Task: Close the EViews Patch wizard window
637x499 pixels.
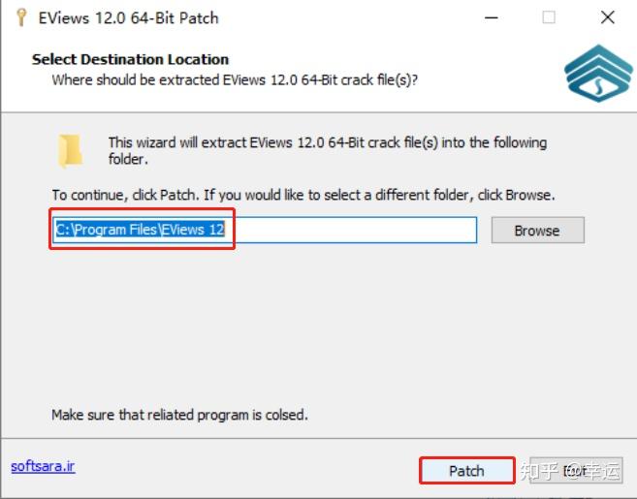Action: 607,17
